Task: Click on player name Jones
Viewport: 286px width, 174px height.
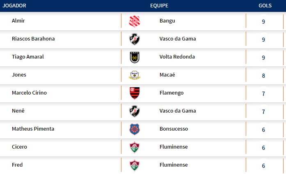Action: point(19,75)
